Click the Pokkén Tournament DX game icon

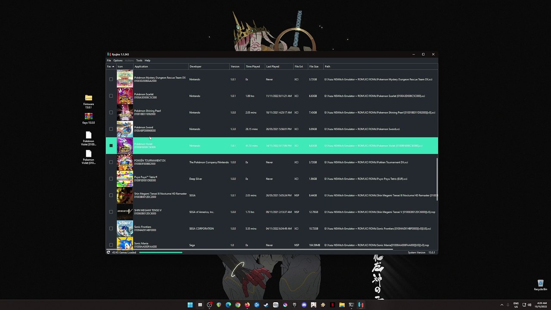pos(125,162)
